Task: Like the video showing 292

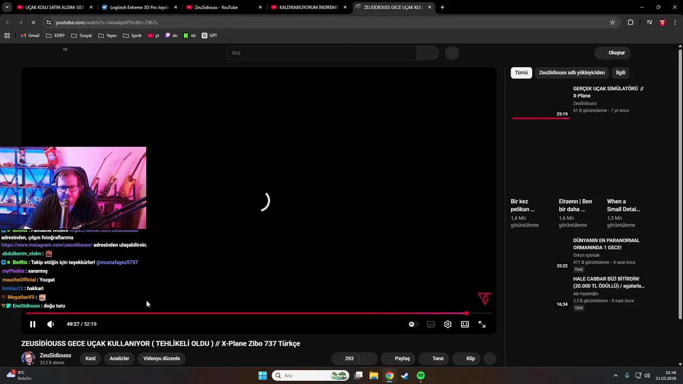Action: (x=345, y=358)
